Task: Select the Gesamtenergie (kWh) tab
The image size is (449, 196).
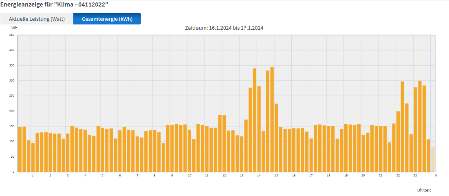Action: coord(107,19)
